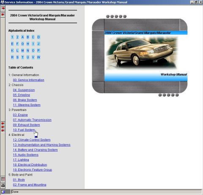Jump to index letter G

point(22,44)
